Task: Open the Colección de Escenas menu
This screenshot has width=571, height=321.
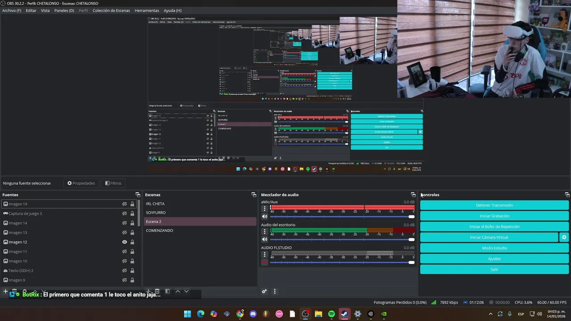Action: click(112, 11)
